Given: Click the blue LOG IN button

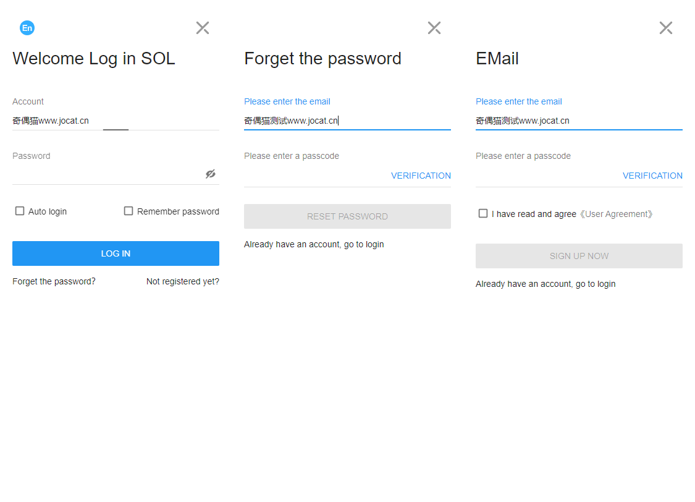Looking at the screenshot, I should (x=116, y=253).
